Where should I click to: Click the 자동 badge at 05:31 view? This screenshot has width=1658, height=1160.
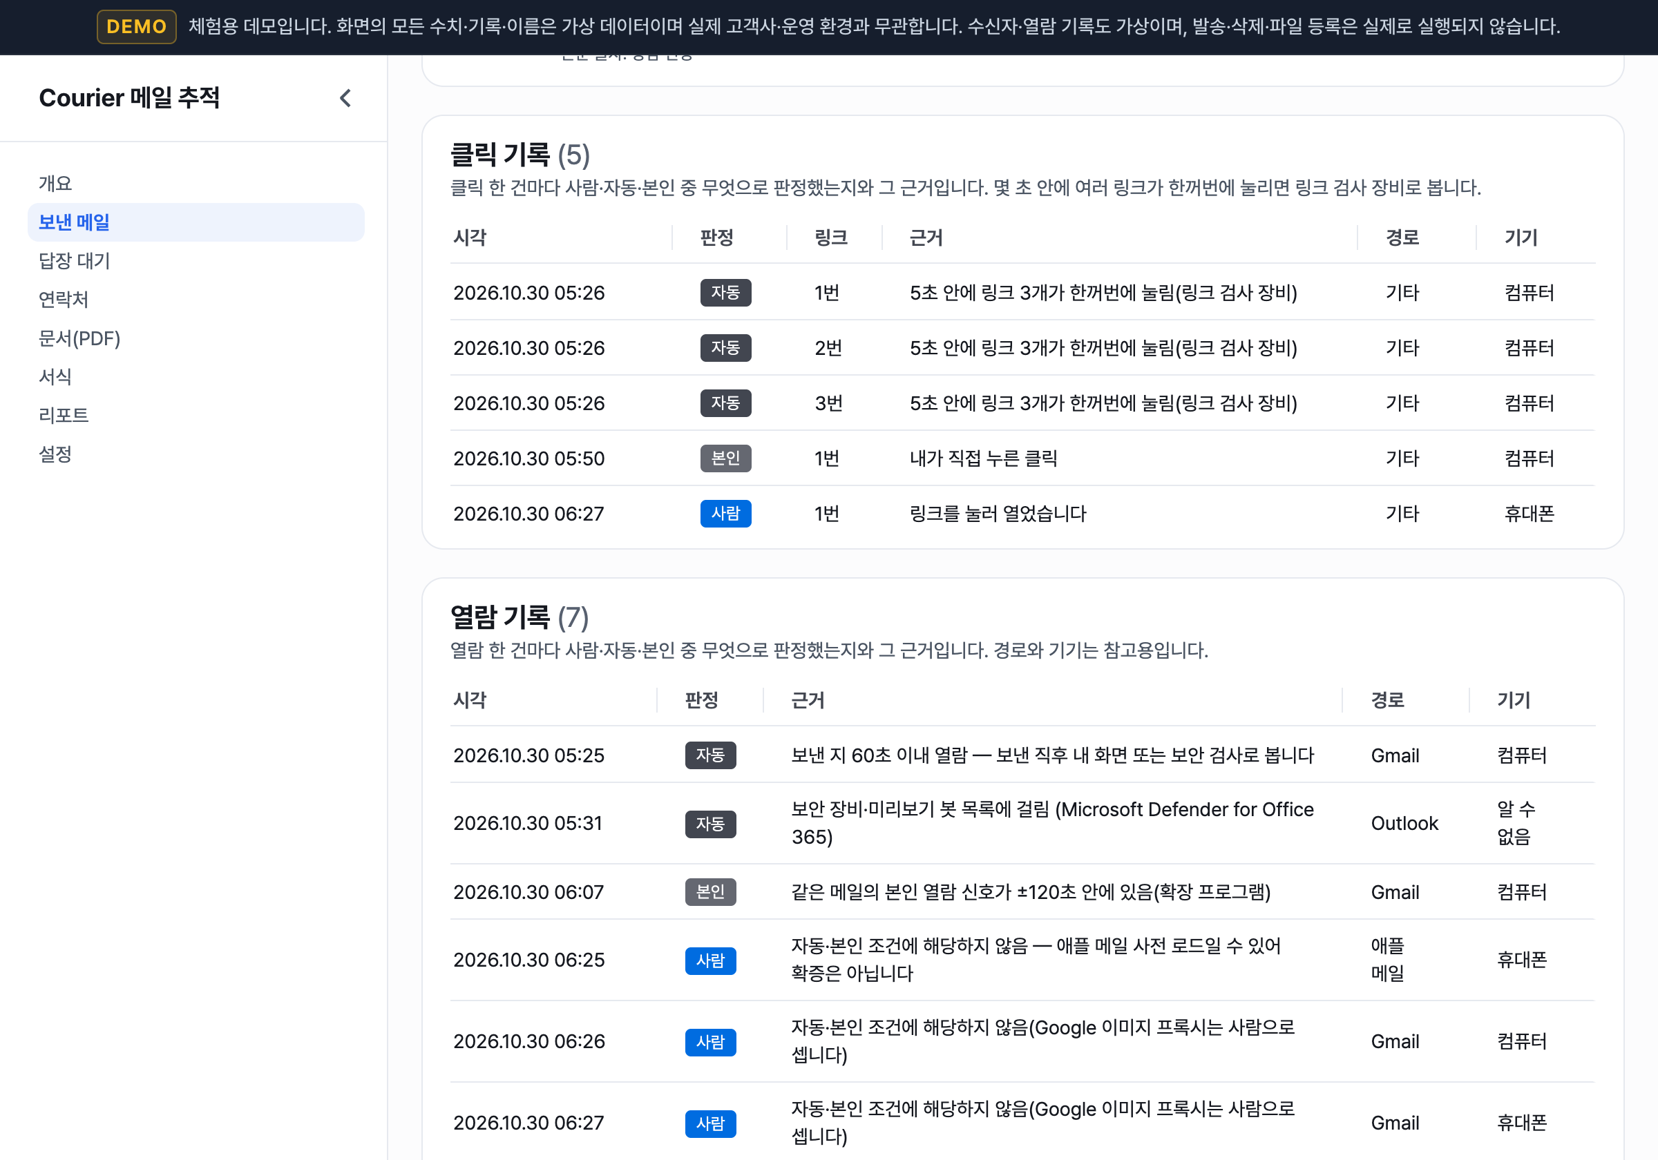tap(711, 824)
